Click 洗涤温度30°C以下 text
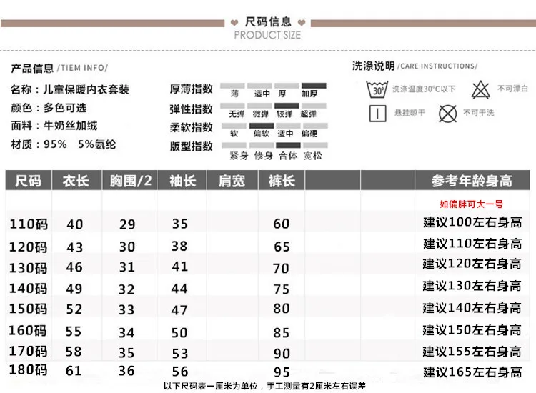Screen dimensions: 536x393 (424, 89)
